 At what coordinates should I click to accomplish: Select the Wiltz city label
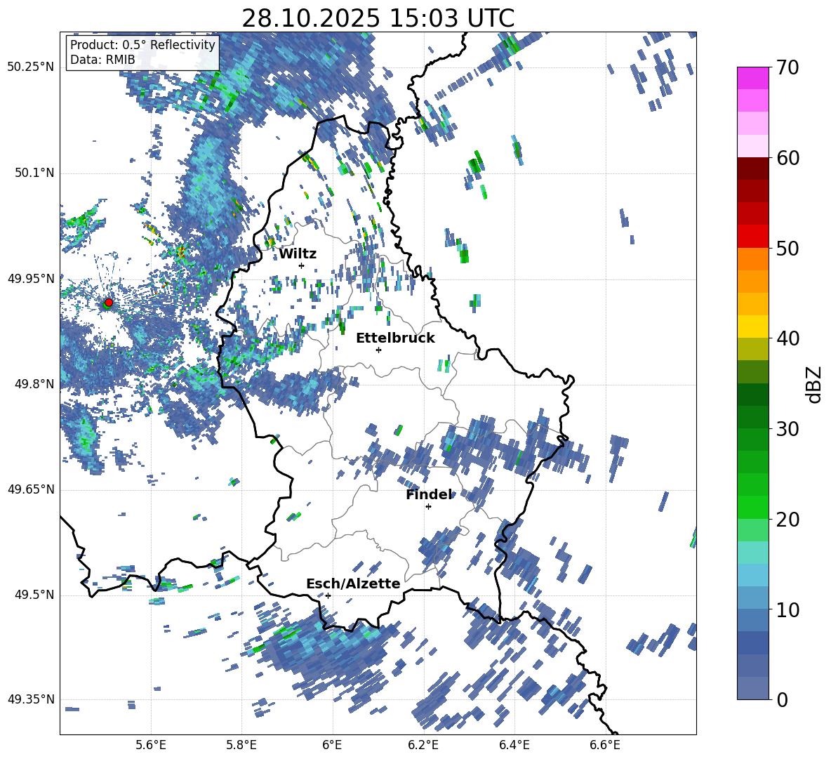[298, 254]
